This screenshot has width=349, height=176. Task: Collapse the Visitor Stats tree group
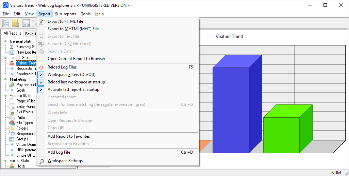click(5, 161)
